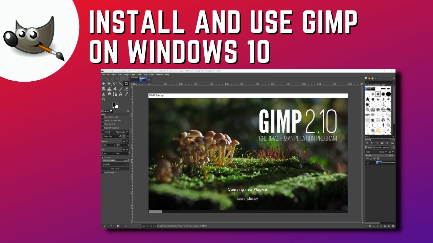The width and height of the screenshot is (433, 243).
Task: Enable Expand from center checkbox
Action: pos(102,128)
